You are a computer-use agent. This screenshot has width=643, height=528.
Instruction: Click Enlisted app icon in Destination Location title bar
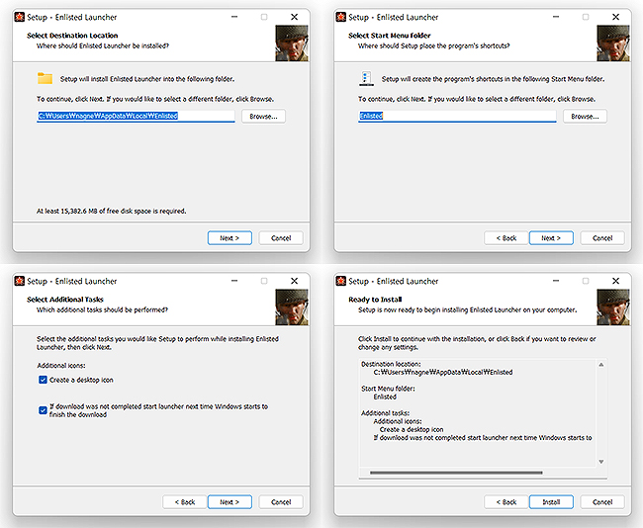(x=19, y=17)
